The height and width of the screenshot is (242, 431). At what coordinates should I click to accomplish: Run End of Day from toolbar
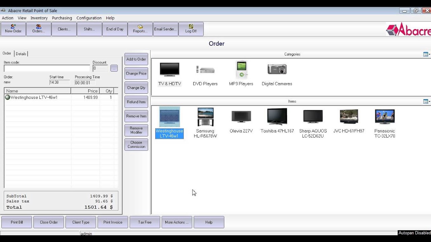point(115,29)
